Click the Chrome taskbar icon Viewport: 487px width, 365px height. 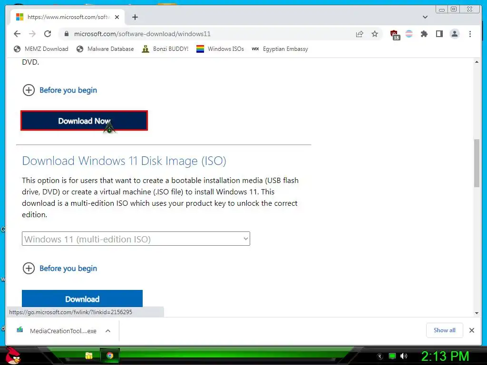point(110,355)
